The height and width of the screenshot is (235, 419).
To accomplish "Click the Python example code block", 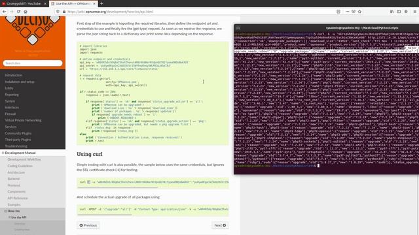I will [153, 93].
